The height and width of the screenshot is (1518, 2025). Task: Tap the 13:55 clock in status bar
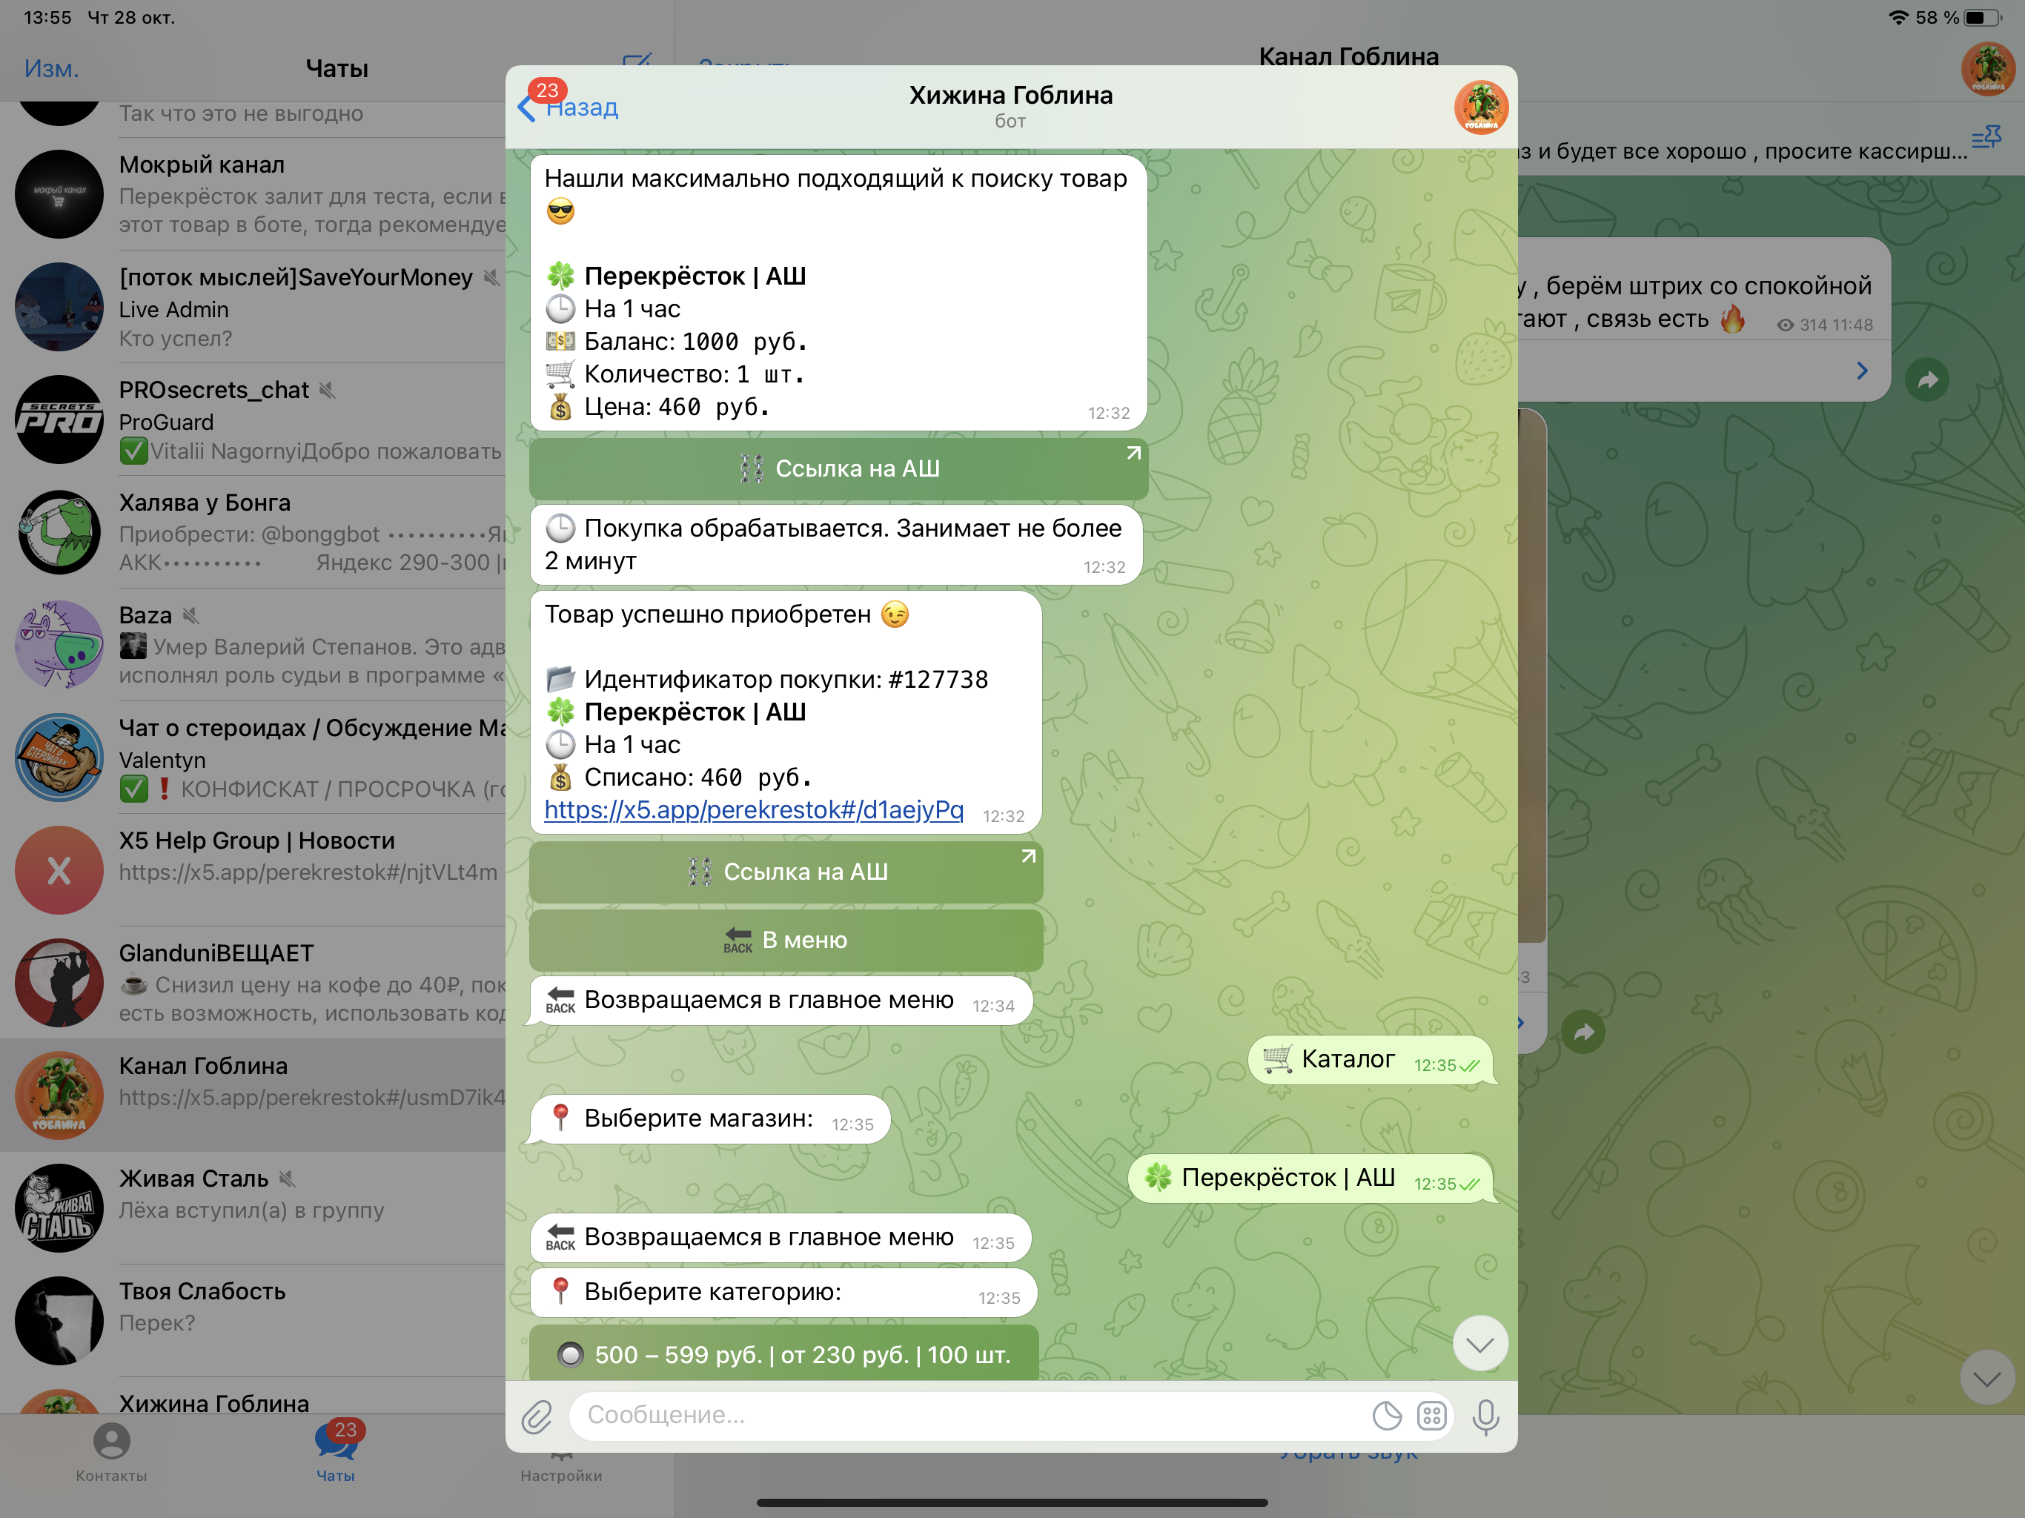[x=47, y=17]
